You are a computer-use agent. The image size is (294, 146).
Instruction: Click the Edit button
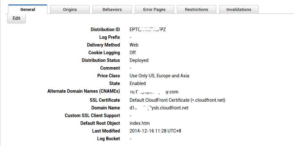[16, 18]
